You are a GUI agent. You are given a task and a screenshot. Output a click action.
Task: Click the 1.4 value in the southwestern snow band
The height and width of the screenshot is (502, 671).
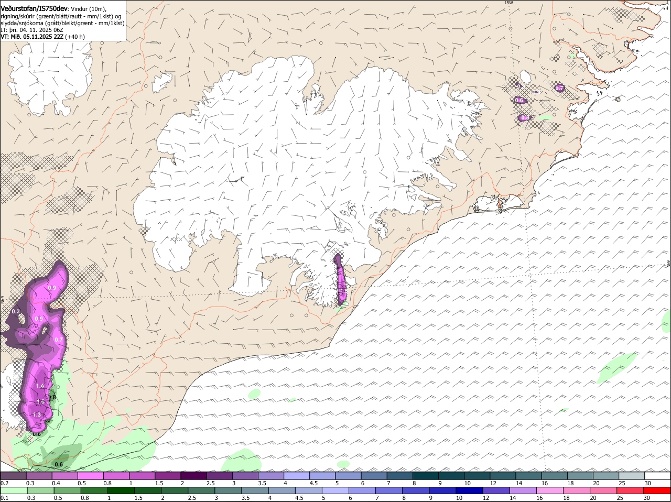(x=40, y=386)
